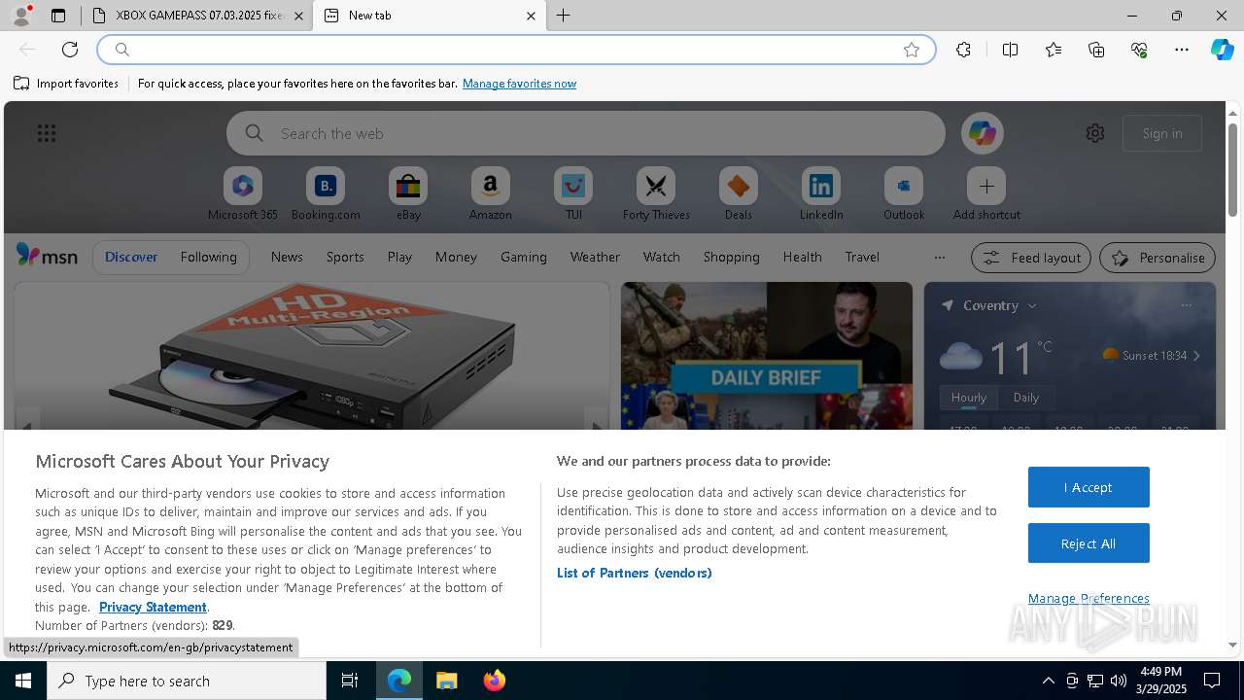Close the New tab page tab
Viewport: 1244px width, 700px height.
click(531, 16)
